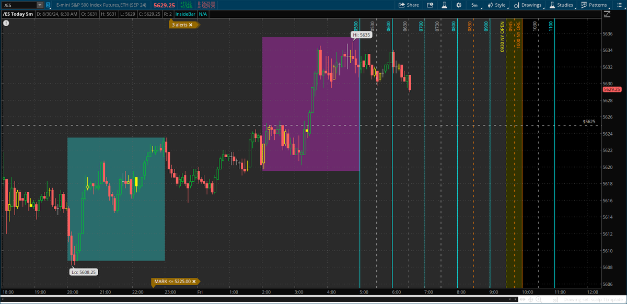Open the 5m timeframe selector

point(474,5)
